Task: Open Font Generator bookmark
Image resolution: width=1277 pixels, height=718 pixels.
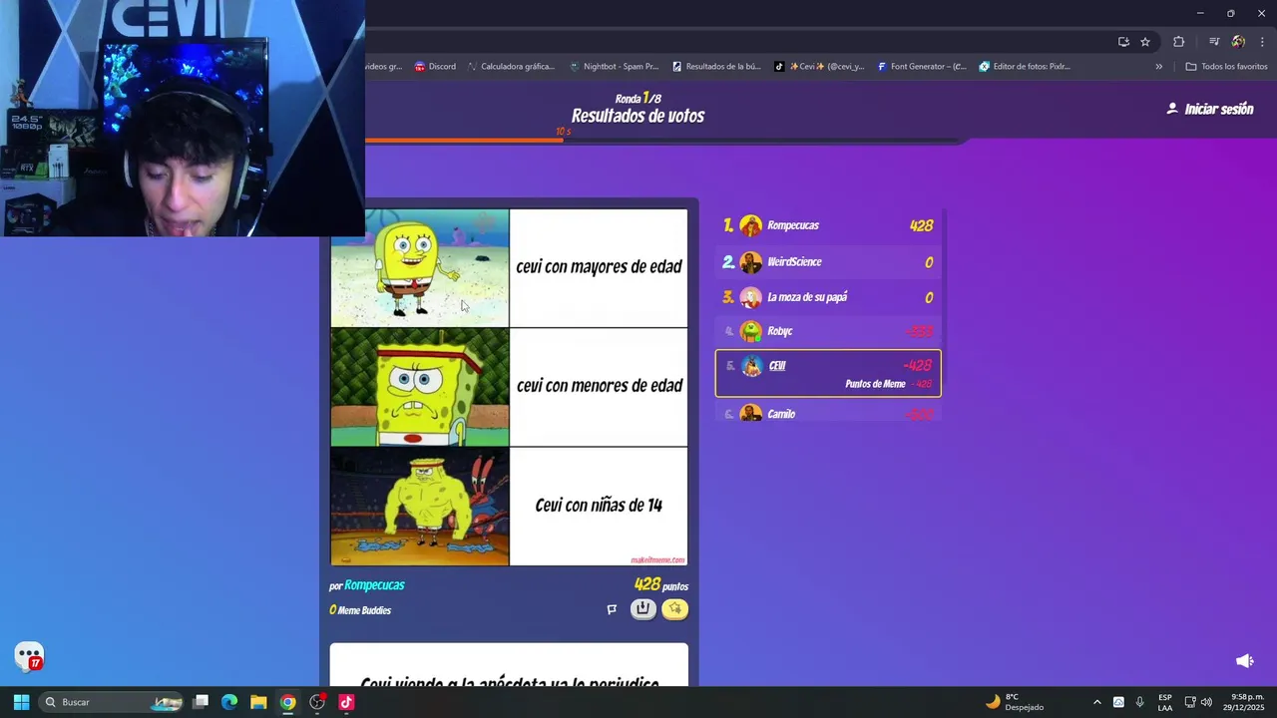Action: coord(922,67)
